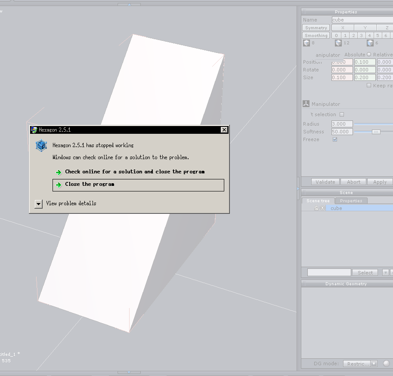The height and width of the screenshot is (376, 393).
Task: Toggle the selection checkbox under Manipulator
Action: pos(342,114)
